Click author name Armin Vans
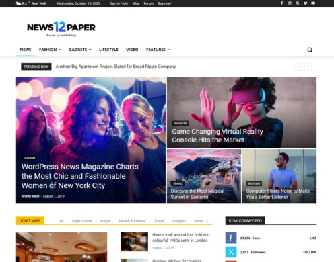 [30, 196]
